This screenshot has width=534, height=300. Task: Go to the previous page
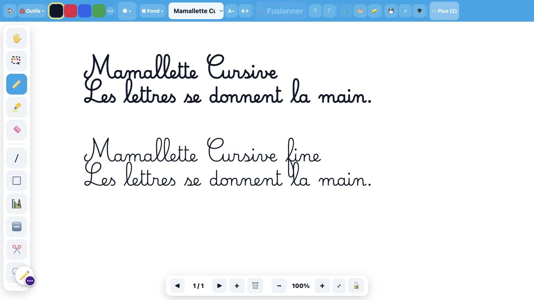tap(177, 286)
